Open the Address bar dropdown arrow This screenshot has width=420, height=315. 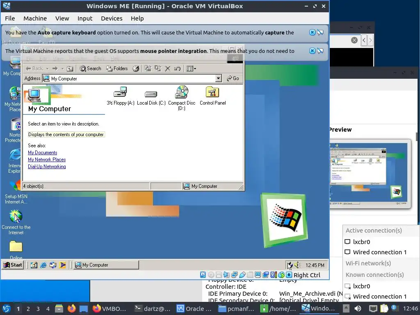tap(219, 78)
